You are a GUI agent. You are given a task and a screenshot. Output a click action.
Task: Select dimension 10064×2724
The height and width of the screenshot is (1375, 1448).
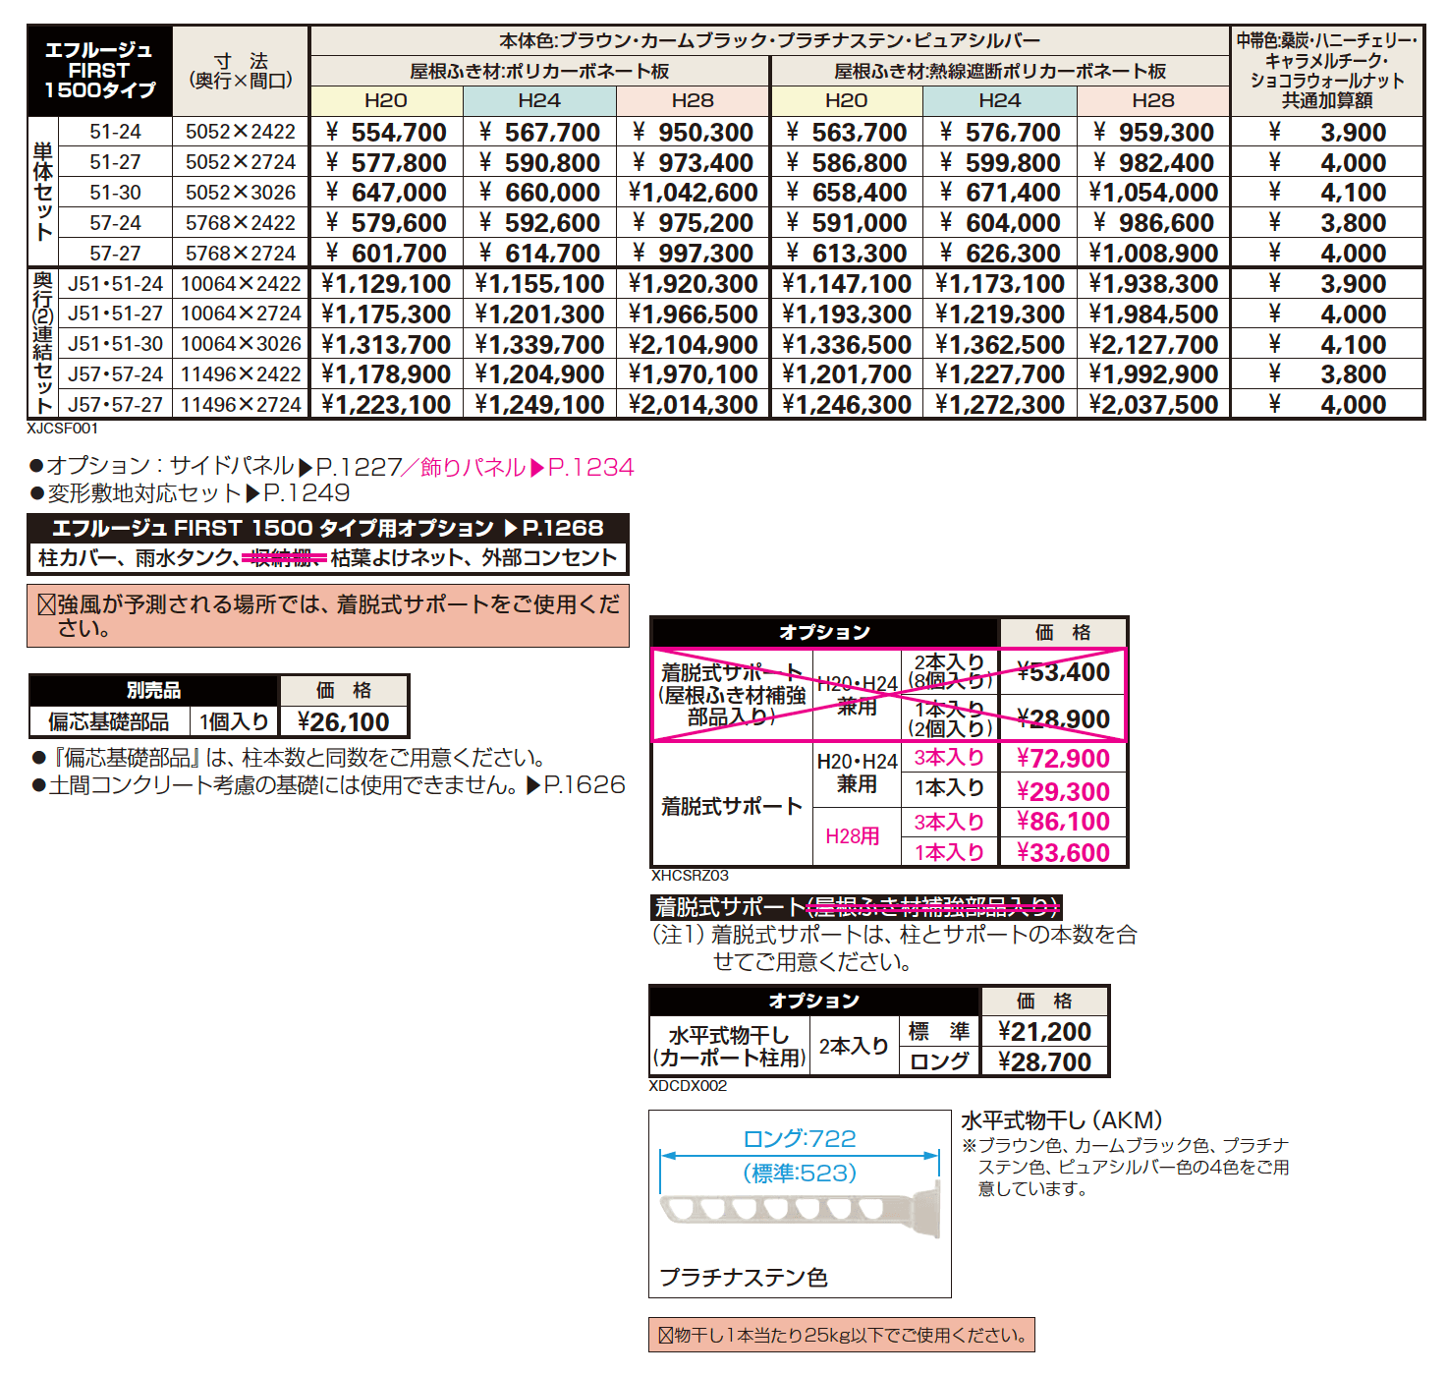(241, 314)
